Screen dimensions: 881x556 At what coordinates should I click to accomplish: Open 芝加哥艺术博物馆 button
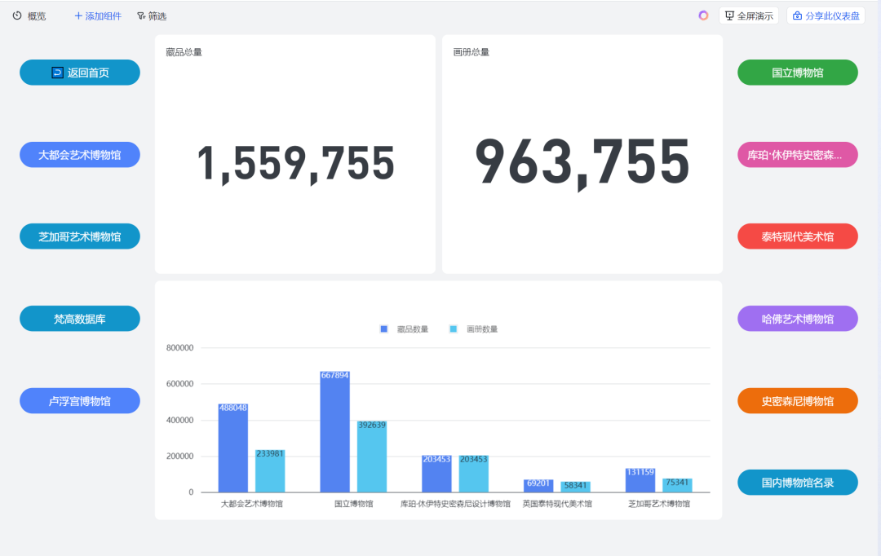[x=80, y=236]
